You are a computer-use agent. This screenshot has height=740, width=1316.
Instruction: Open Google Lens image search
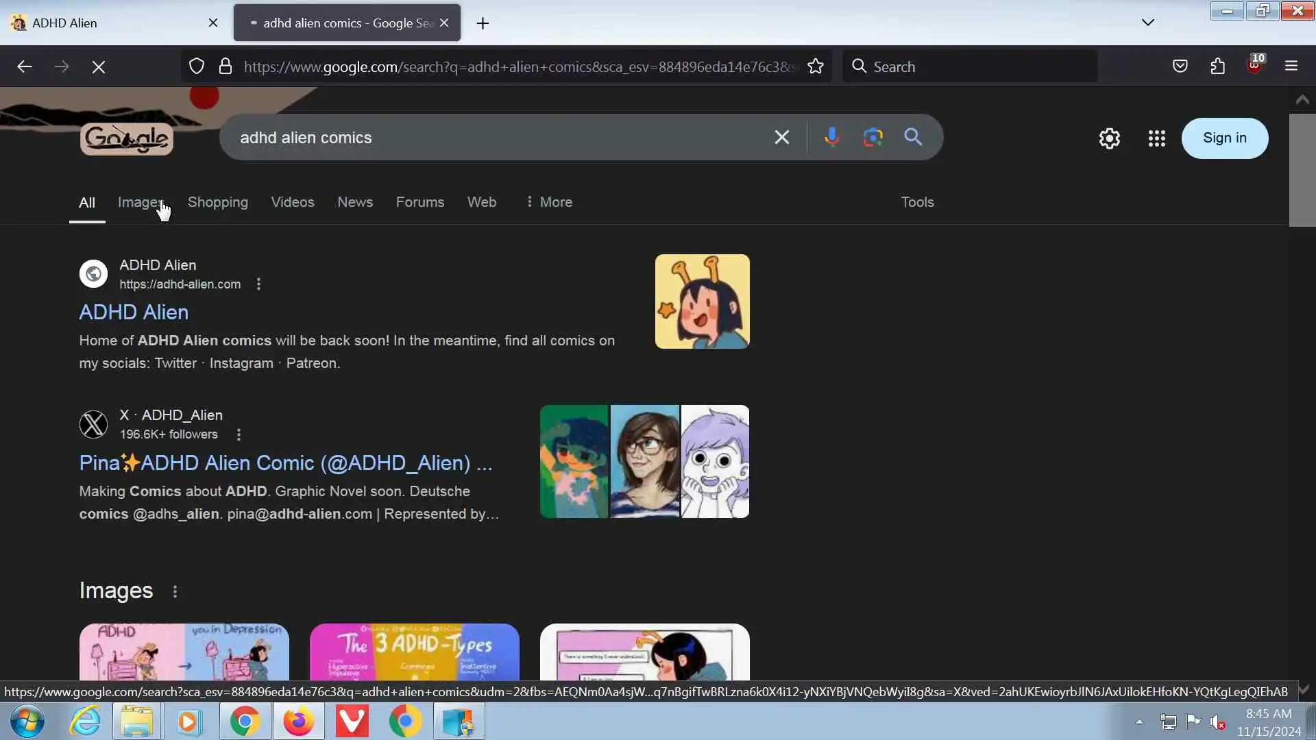(873, 138)
